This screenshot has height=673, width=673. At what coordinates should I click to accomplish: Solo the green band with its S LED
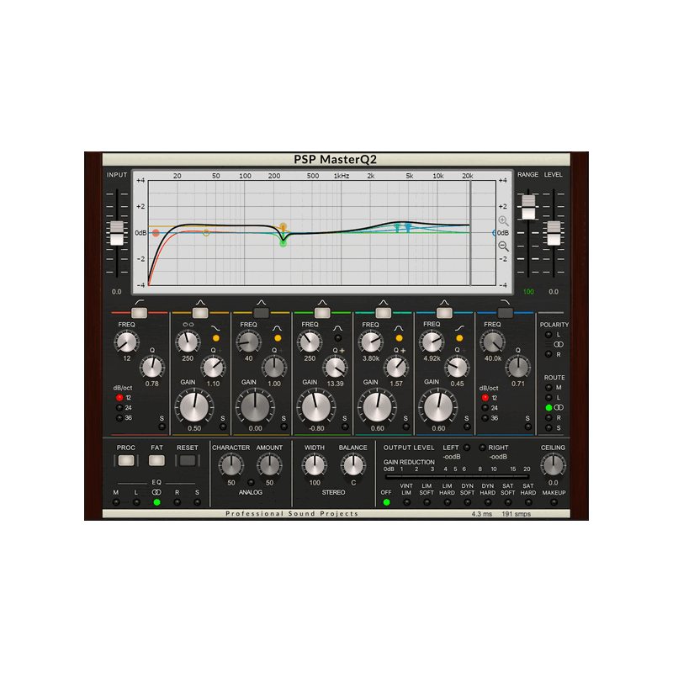tap(344, 427)
